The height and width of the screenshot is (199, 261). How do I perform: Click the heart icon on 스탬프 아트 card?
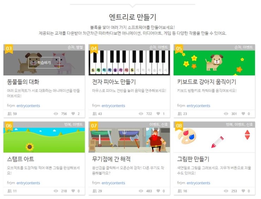[x=73, y=191]
